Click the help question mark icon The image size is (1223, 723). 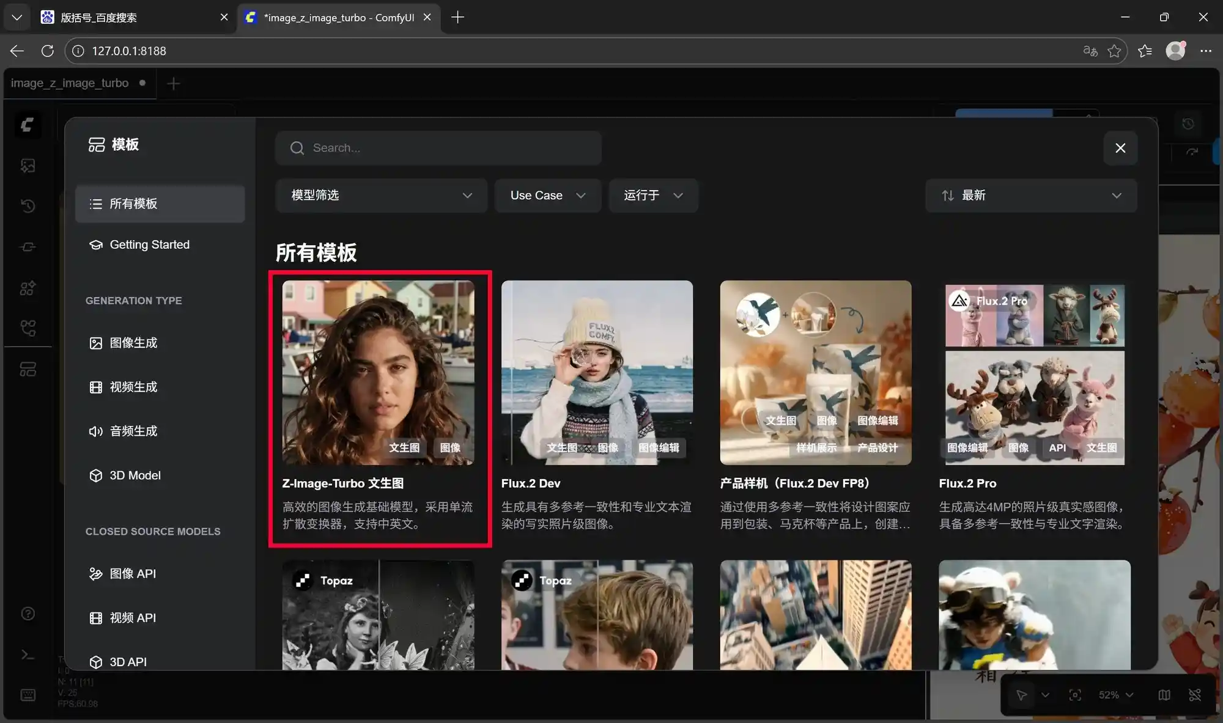point(28,613)
